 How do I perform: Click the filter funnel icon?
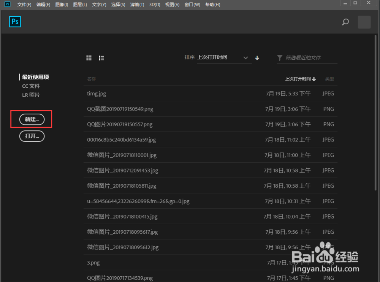tap(280, 58)
